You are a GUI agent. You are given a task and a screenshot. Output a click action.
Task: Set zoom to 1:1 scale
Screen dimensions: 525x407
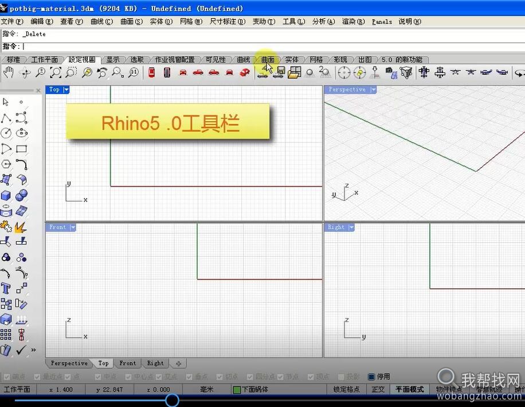click(134, 72)
